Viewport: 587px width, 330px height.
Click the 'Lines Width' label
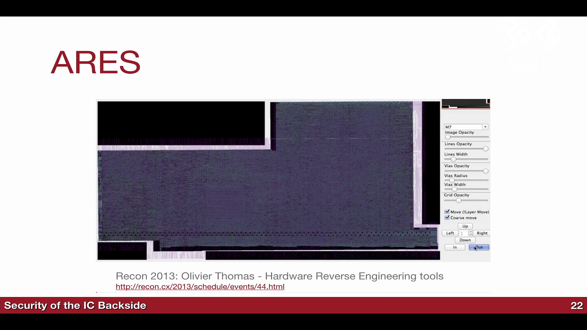(x=456, y=154)
